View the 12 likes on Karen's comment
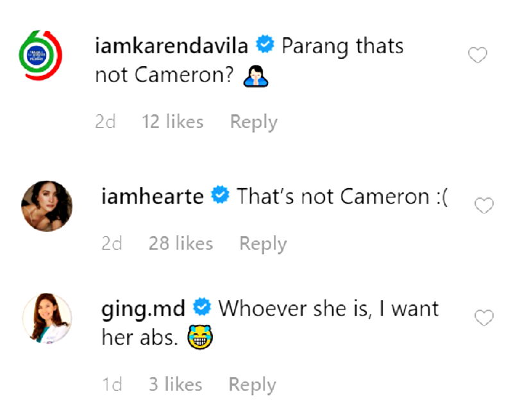The height and width of the screenshot is (407, 513). 172,122
